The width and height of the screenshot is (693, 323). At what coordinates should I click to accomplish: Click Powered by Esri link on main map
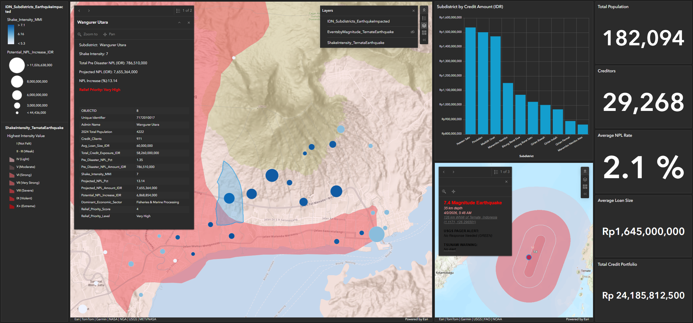click(416, 319)
